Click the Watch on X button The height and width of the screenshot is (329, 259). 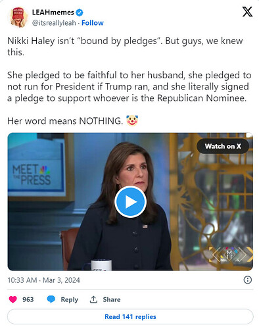click(223, 146)
